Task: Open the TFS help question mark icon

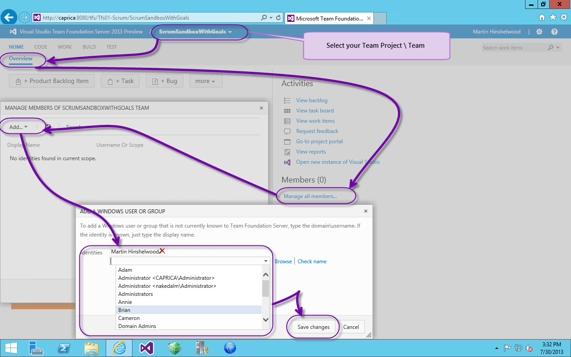Action: (x=554, y=32)
